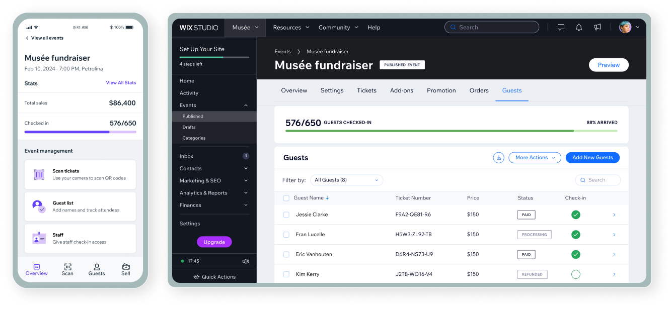Open Quick Actions at sidebar bottom
Screen dimensions: 672x309
(214, 277)
